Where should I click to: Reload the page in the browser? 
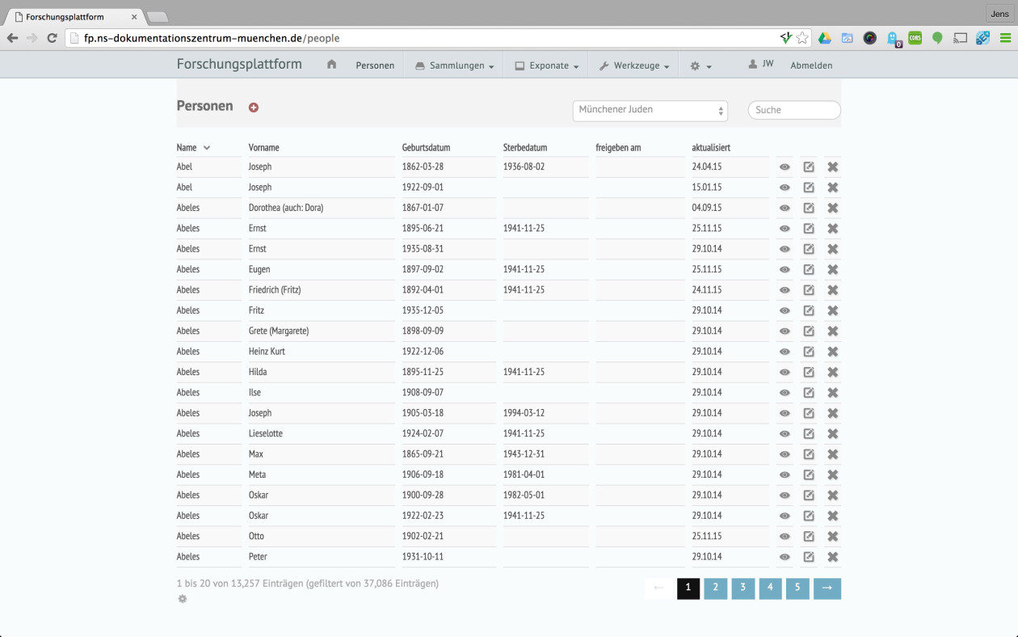pyautogui.click(x=53, y=38)
